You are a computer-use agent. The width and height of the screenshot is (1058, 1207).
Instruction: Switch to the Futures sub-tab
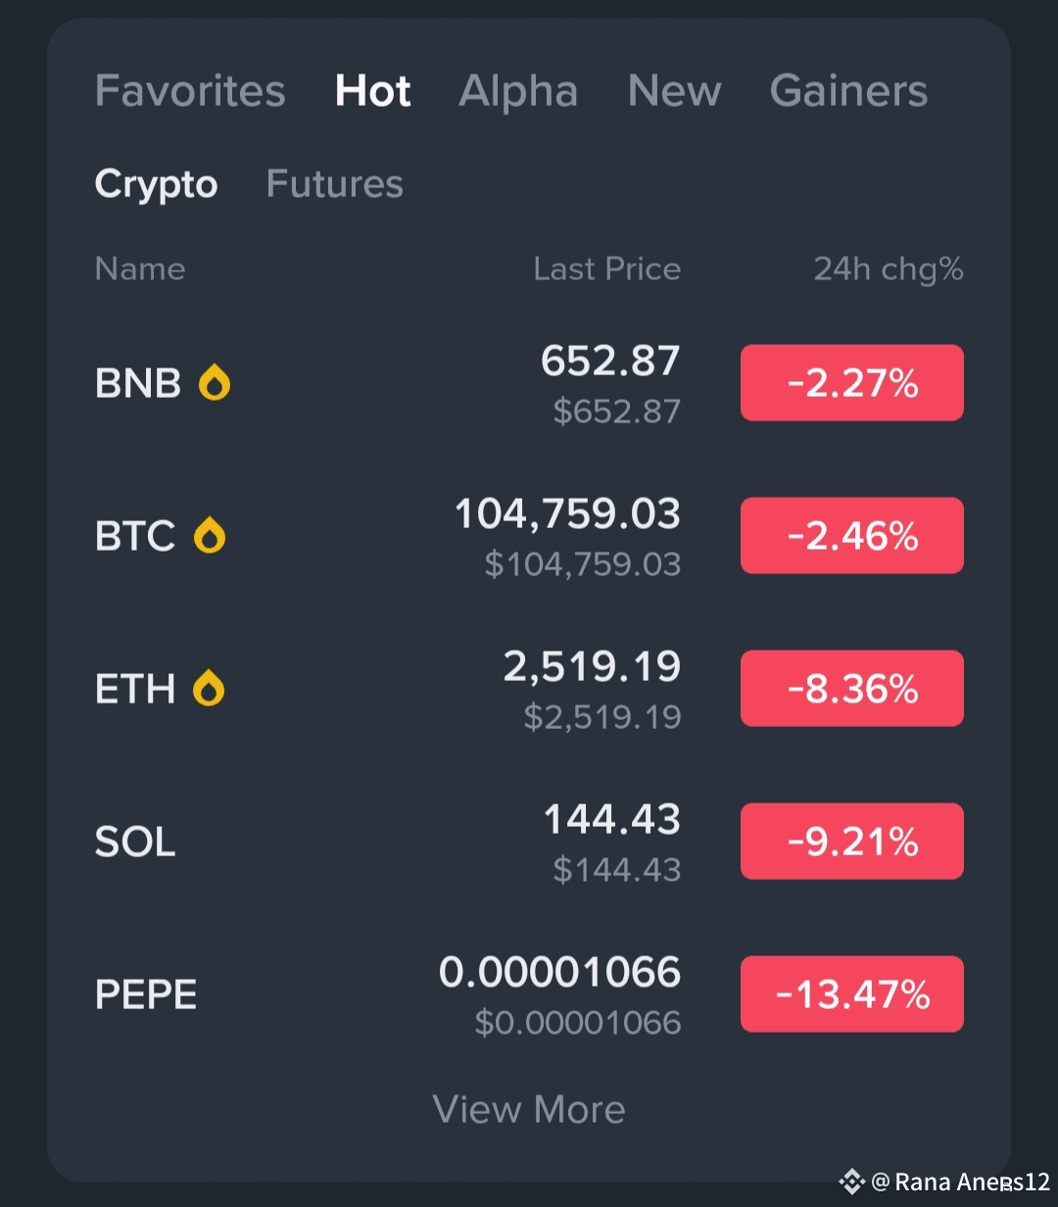(334, 184)
